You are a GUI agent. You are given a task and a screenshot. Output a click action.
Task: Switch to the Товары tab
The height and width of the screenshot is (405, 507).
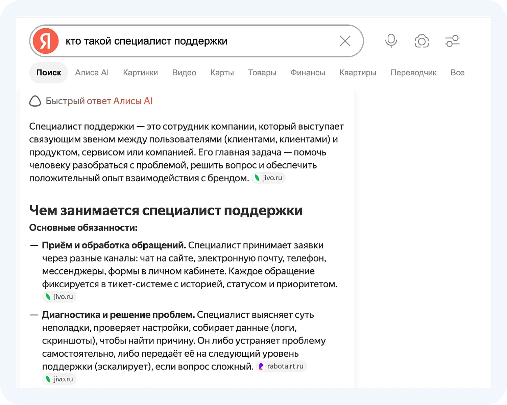[x=262, y=73]
